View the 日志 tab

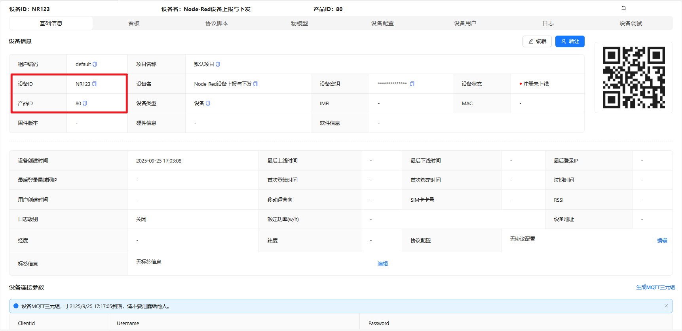click(548, 23)
